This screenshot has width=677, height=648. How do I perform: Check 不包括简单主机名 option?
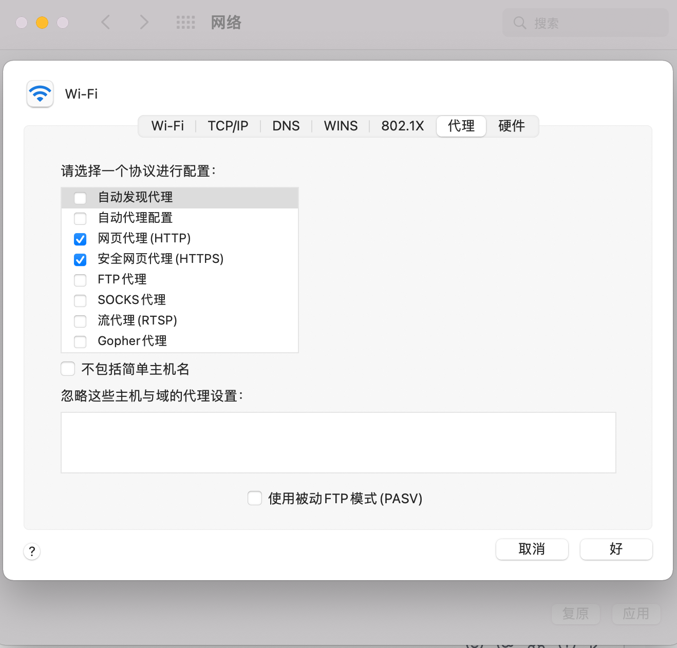(x=68, y=369)
